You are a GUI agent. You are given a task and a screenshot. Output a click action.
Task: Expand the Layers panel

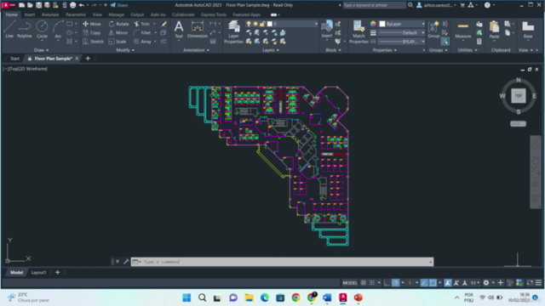(271, 50)
